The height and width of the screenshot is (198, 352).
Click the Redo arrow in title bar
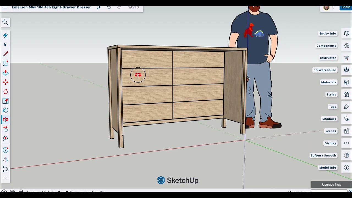point(119,7)
